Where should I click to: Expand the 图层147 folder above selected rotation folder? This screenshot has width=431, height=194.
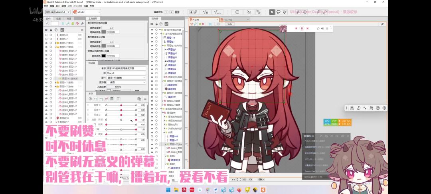tap(55, 43)
